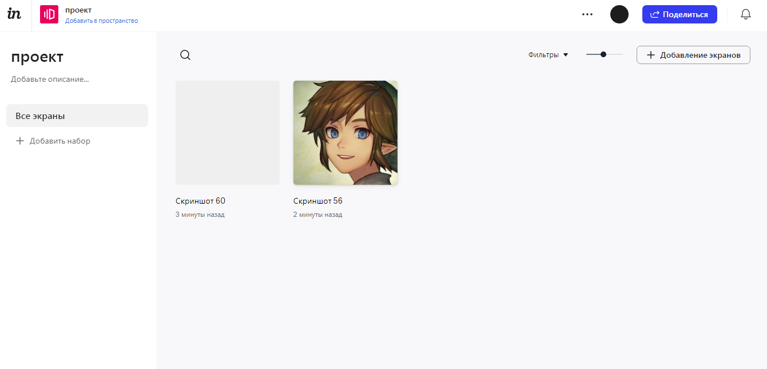This screenshot has height=369, width=767.
Task: Click the Скриншот 56 label
Action: point(318,201)
